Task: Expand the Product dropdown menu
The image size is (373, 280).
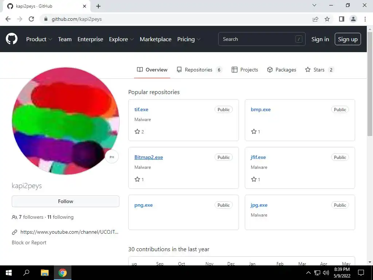Action: [39, 39]
